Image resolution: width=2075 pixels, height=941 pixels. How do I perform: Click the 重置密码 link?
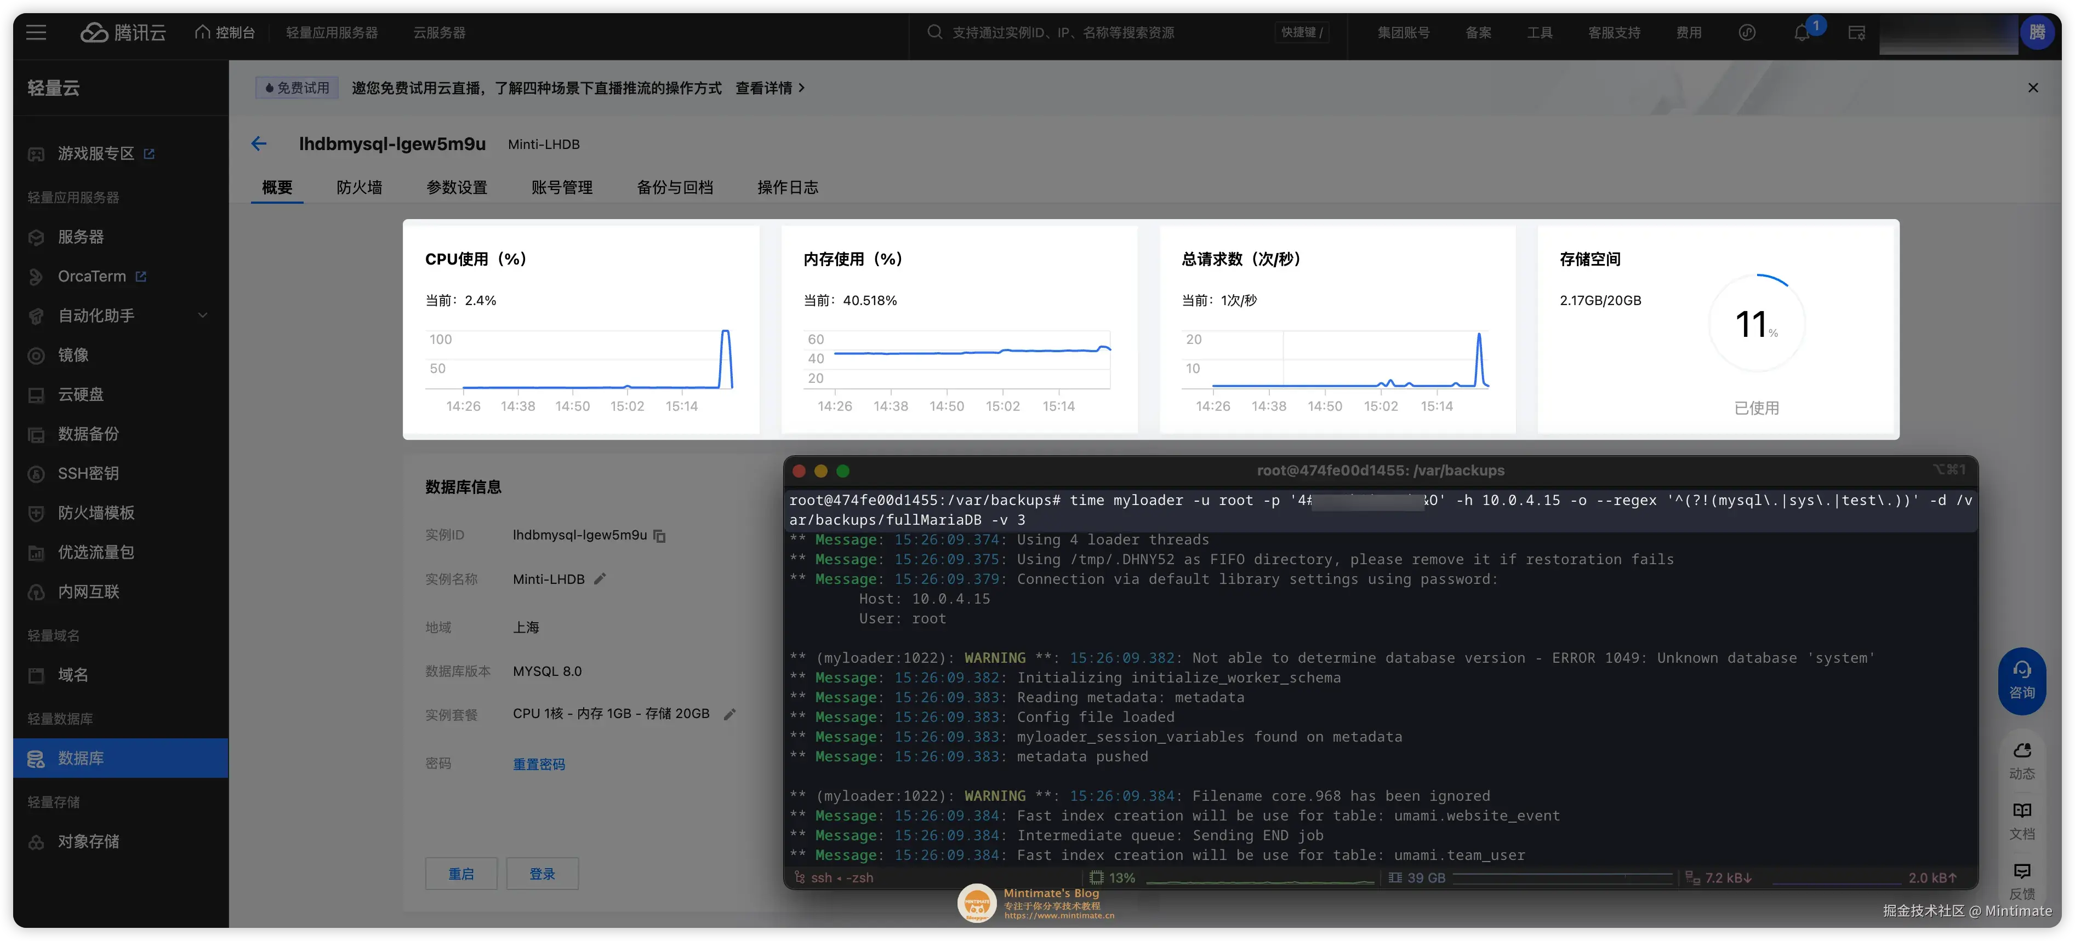click(x=539, y=764)
